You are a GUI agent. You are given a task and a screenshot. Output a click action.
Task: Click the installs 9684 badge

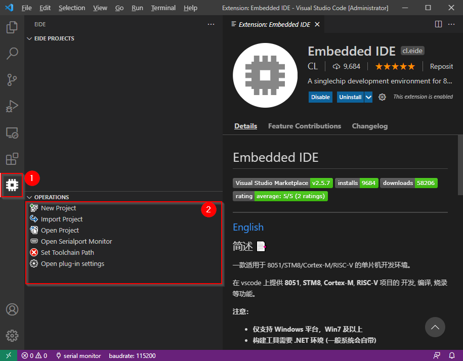pos(357,183)
